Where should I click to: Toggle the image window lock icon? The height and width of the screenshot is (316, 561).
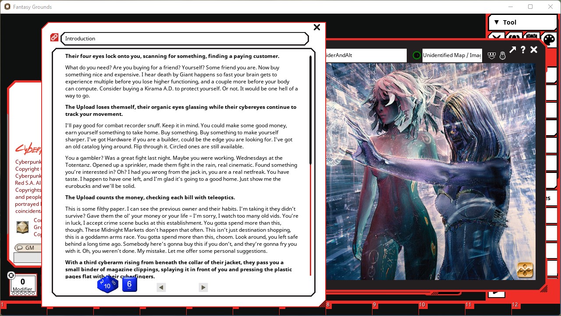click(503, 56)
